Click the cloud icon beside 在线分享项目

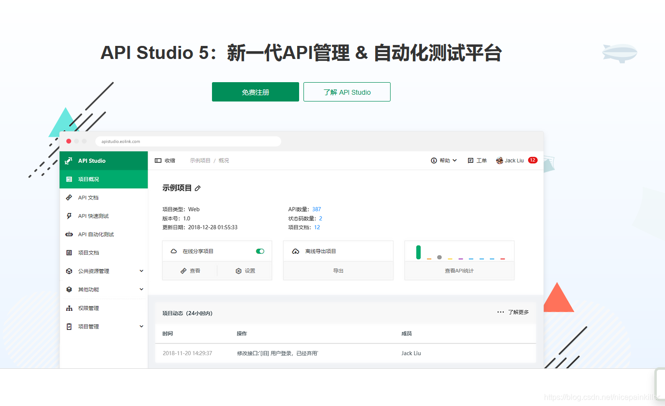click(174, 251)
